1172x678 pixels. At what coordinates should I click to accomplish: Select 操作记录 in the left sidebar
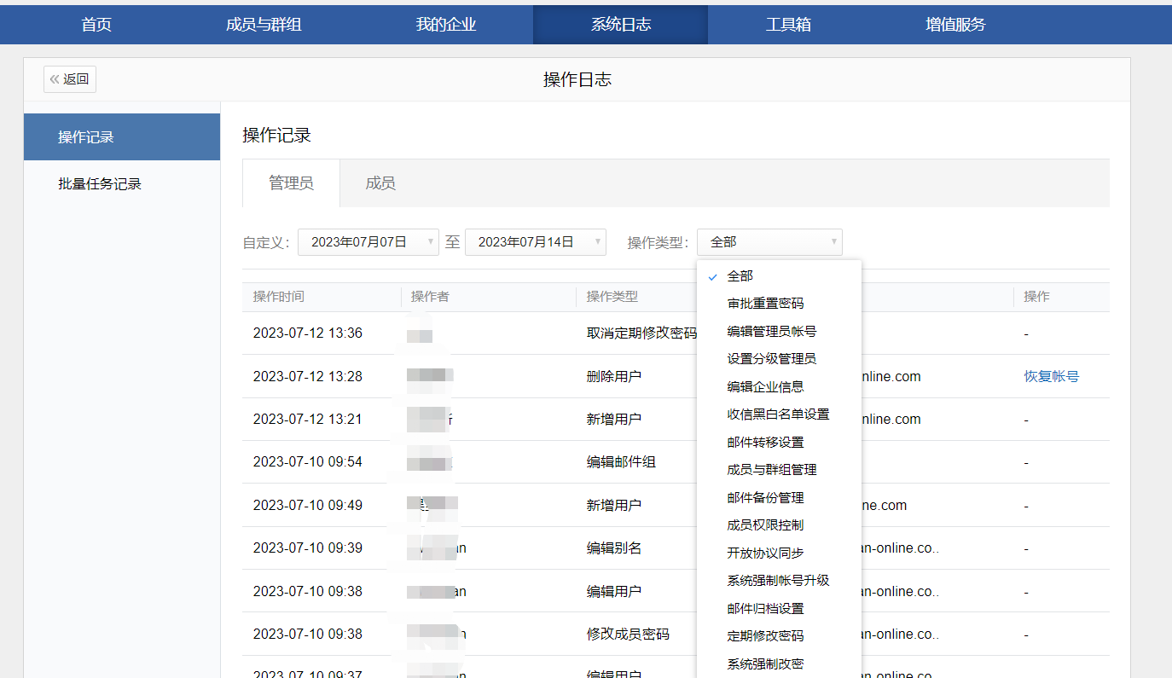(86, 137)
